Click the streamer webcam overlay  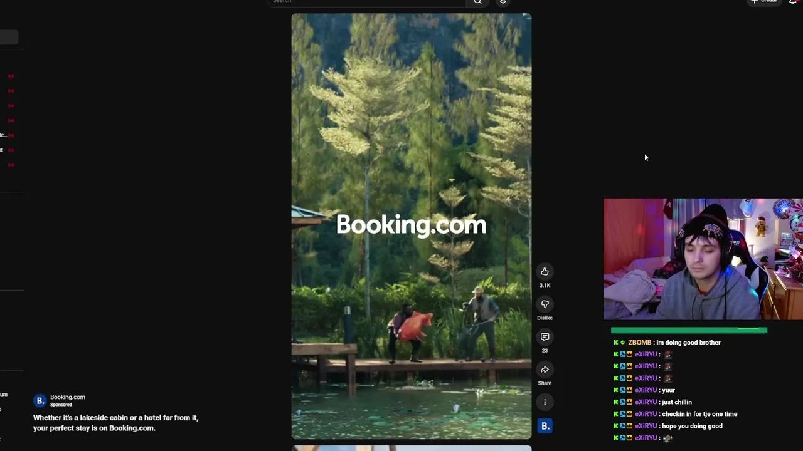pos(703,259)
